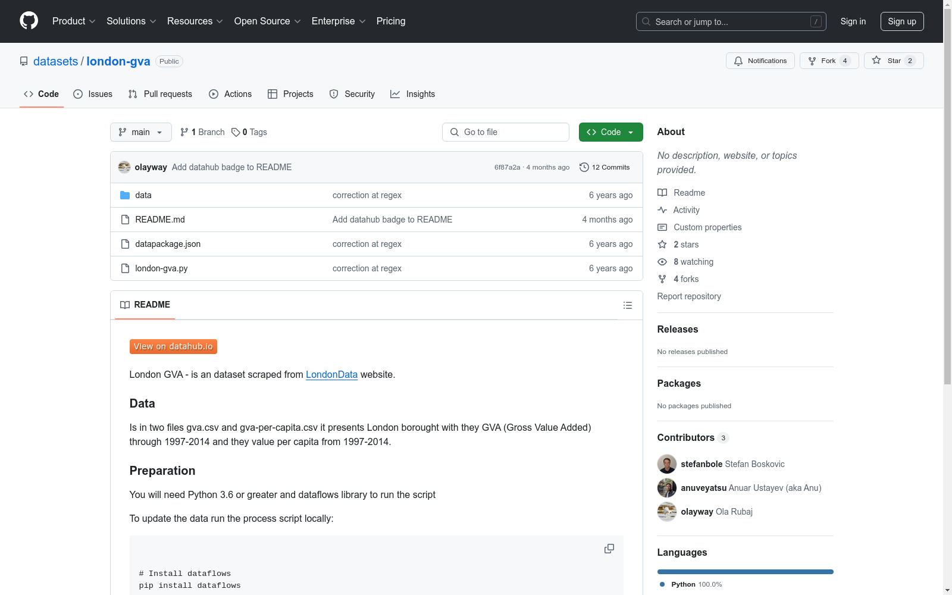Click the Python 100.0% language link
The image size is (952, 595).
(691, 584)
